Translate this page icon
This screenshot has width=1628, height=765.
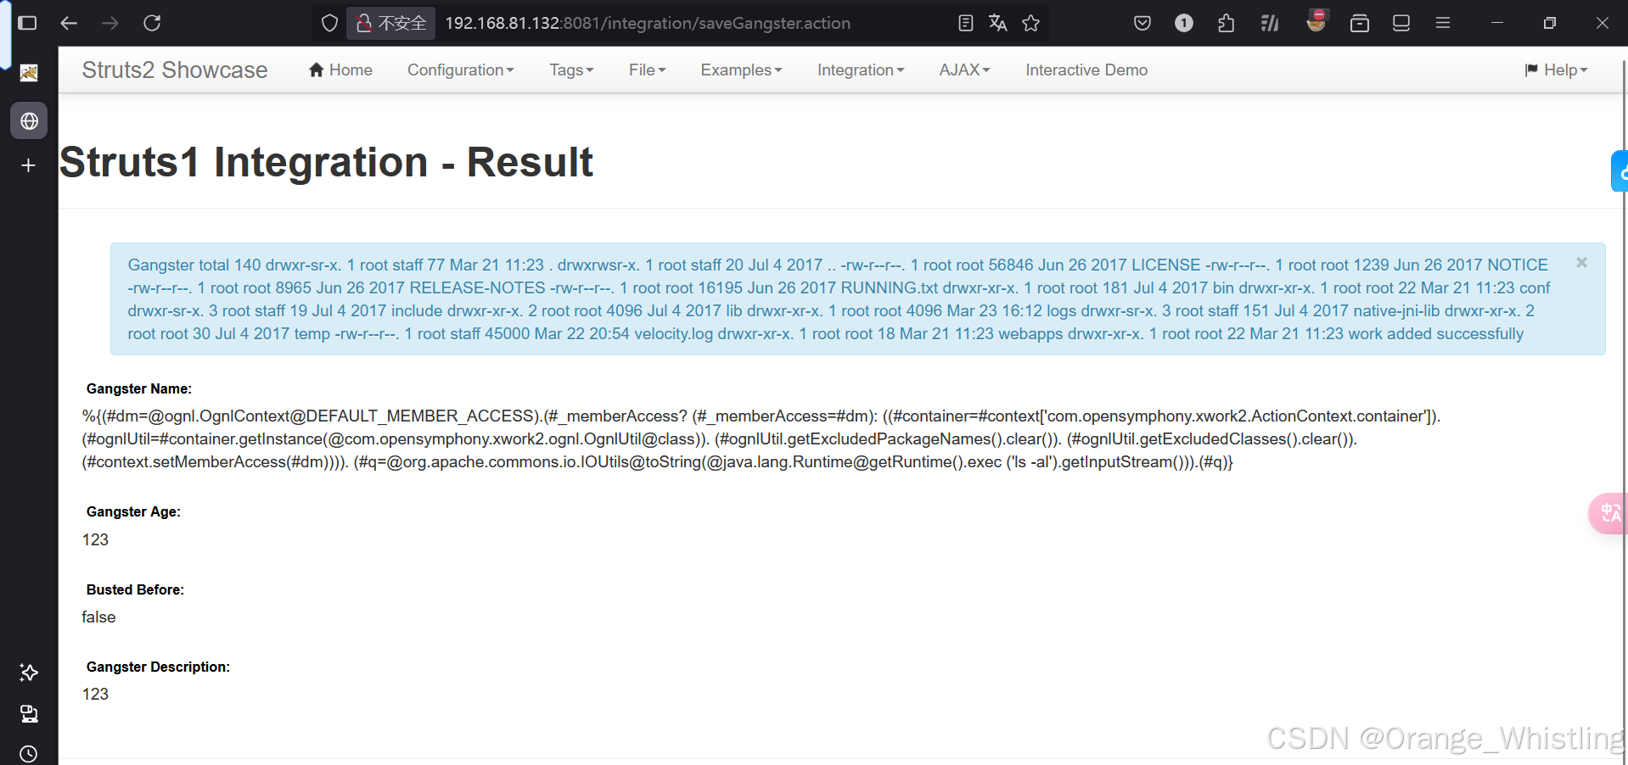click(998, 23)
